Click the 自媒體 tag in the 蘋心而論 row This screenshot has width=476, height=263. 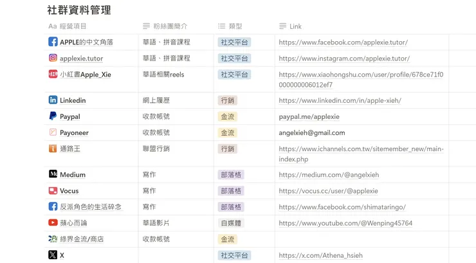pos(231,223)
